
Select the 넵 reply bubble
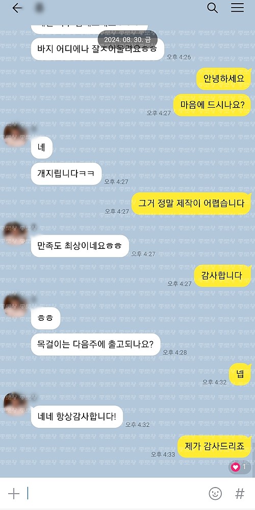point(240,374)
